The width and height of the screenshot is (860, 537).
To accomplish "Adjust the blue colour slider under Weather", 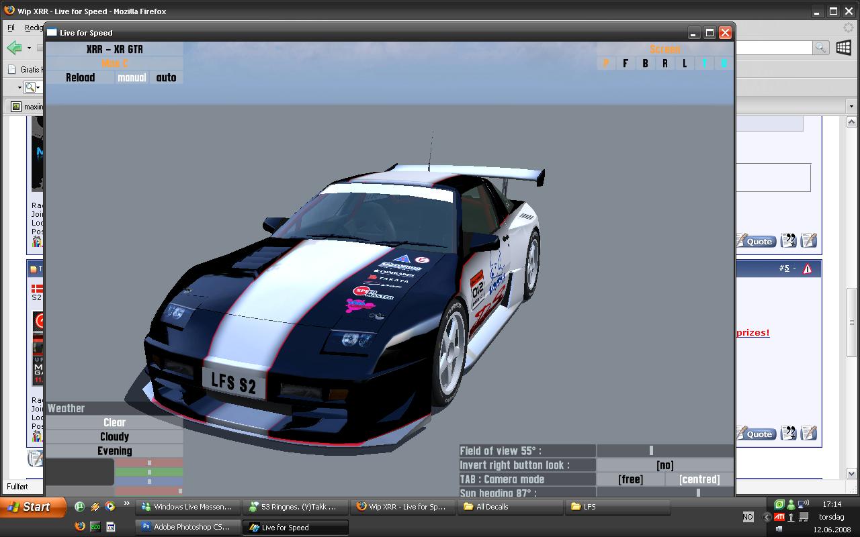I will pos(149,481).
